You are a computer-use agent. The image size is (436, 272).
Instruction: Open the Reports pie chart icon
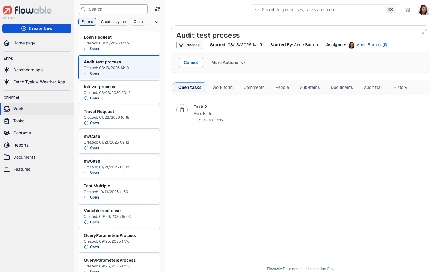click(7, 145)
